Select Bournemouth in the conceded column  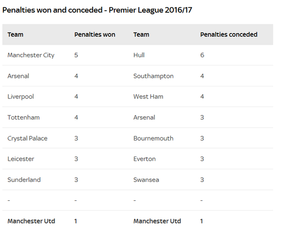pyautogui.click(x=153, y=138)
